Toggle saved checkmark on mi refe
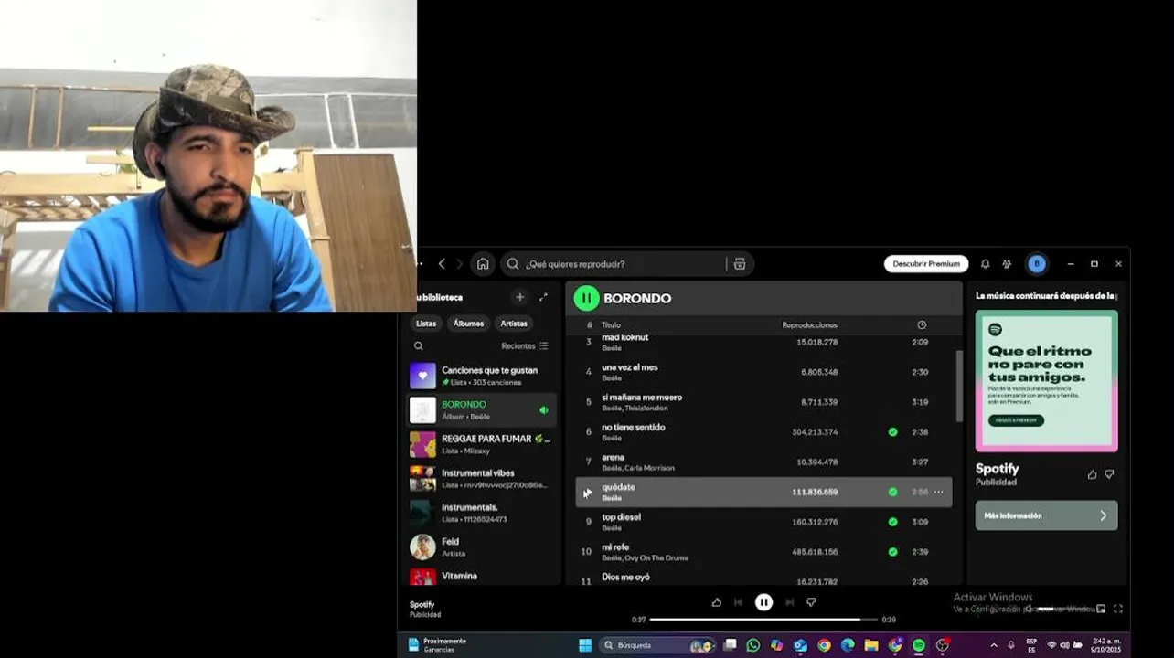The width and height of the screenshot is (1174, 658). (892, 552)
